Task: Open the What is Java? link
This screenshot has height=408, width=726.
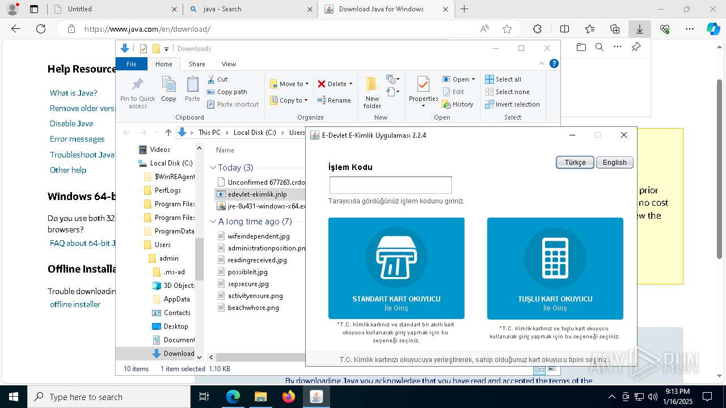Action: pyautogui.click(x=74, y=93)
